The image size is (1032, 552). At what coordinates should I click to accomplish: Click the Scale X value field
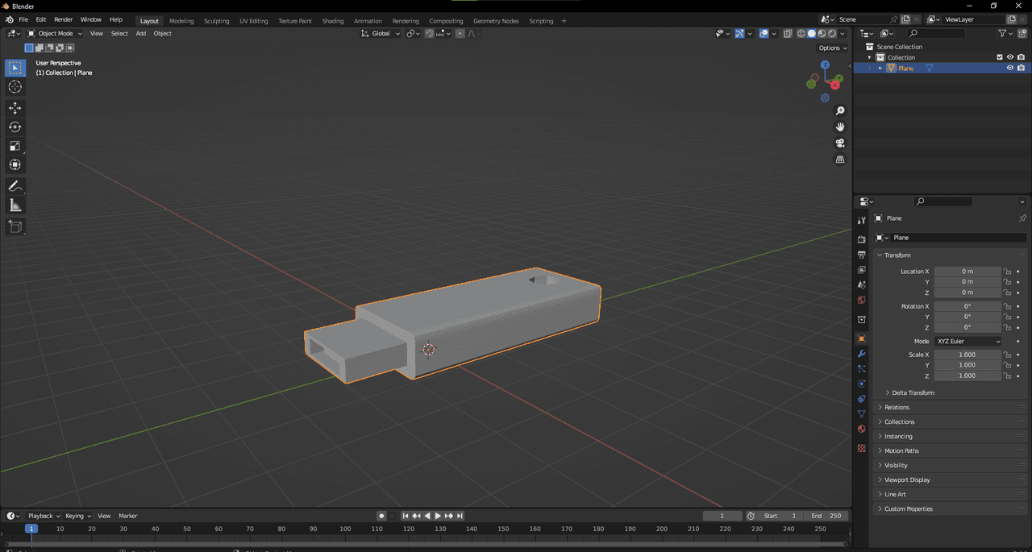pos(967,355)
